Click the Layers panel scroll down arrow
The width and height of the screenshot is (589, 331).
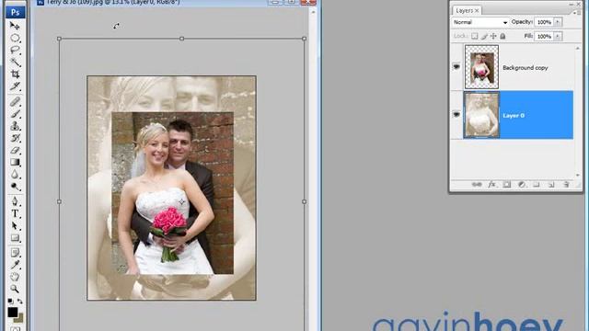578,176
